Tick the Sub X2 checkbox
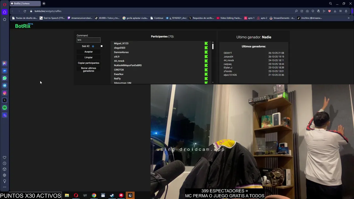This screenshot has width=354, height=199. coord(101,46)
